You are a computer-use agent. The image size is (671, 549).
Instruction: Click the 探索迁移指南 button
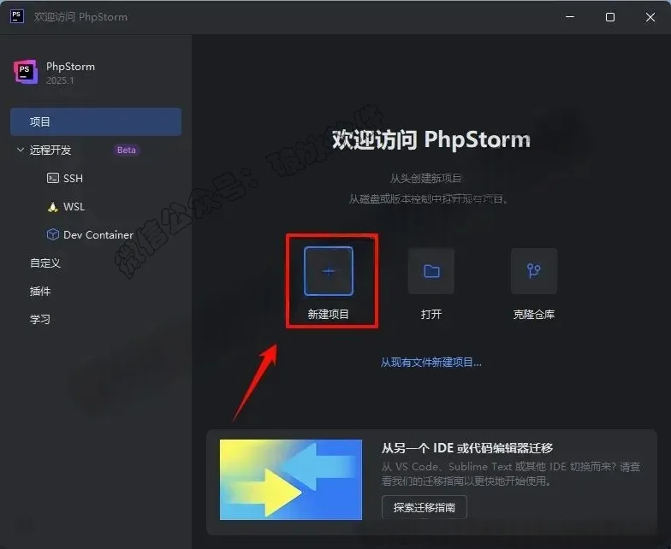[425, 508]
